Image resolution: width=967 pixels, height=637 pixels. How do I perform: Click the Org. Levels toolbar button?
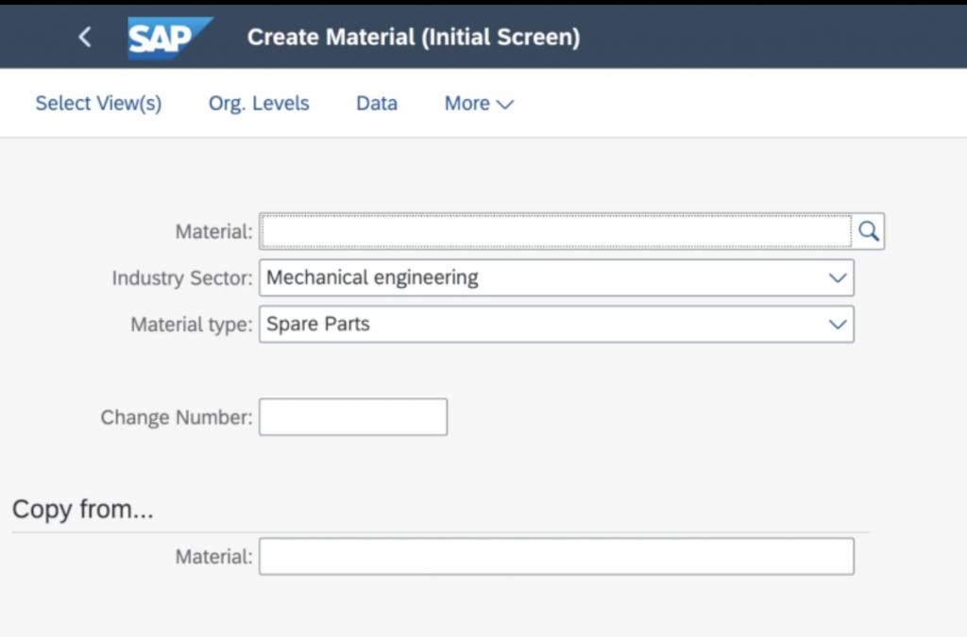tap(259, 104)
